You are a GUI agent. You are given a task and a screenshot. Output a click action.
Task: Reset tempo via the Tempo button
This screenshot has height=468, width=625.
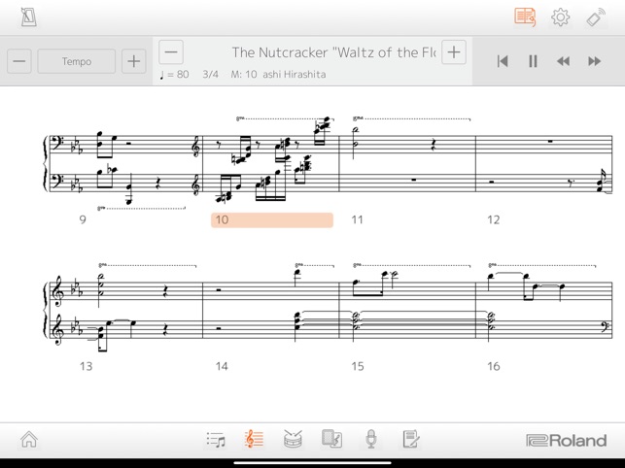tap(77, 61)
